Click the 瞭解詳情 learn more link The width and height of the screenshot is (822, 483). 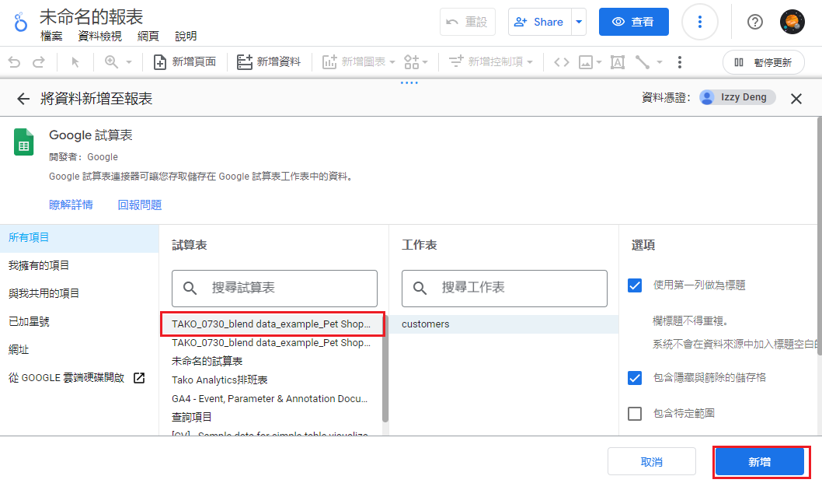click(x=71, y=205)
